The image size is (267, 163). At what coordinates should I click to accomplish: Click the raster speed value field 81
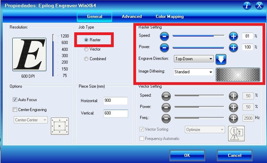pyautogui.click(x=247, y=36)
